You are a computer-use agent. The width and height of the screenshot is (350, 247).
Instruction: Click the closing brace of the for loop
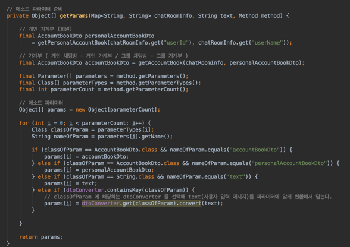point(20,223)
